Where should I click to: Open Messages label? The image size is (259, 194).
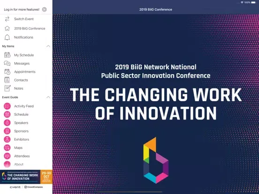(22, 64)
